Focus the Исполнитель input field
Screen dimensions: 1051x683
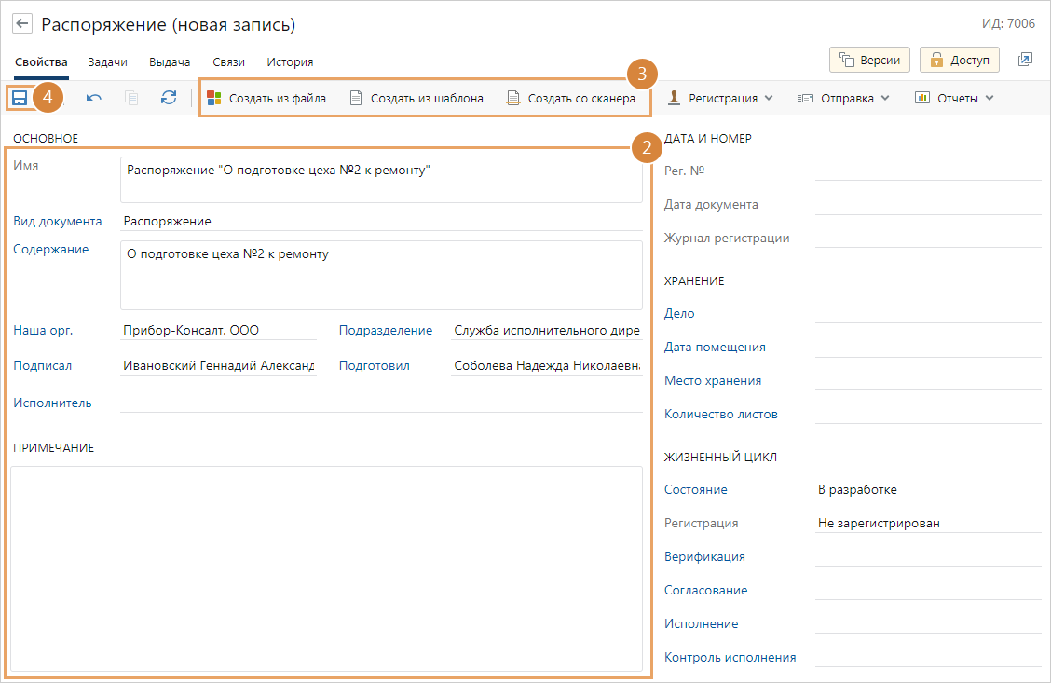(380, 403)
